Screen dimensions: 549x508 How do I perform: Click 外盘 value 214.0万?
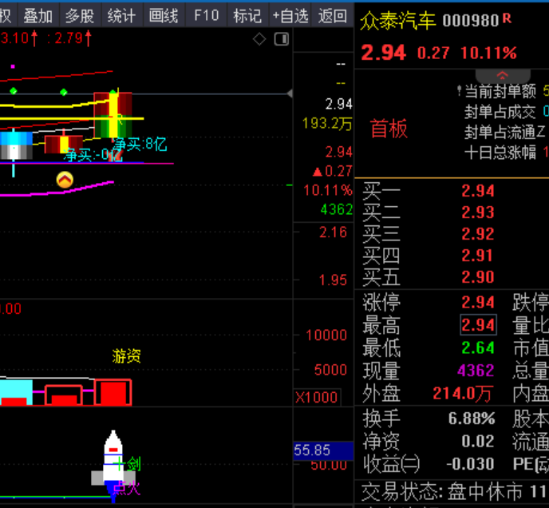pyautogui.click(x=462, y=393)
